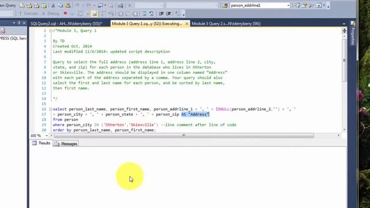370x208 pixels.
Task: Click the Redo arrow icon
Action: coord(88,5)
